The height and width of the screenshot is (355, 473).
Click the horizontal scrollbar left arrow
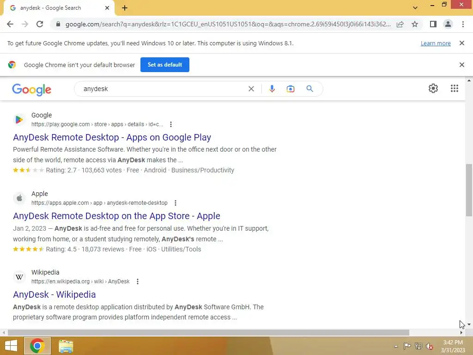point(3,332)
